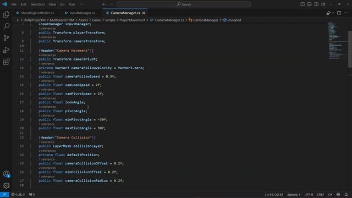Screen dimensions: 352x198
Task: Place cursor on cameraFollowSpeed line 14
Action: (77, 76)
